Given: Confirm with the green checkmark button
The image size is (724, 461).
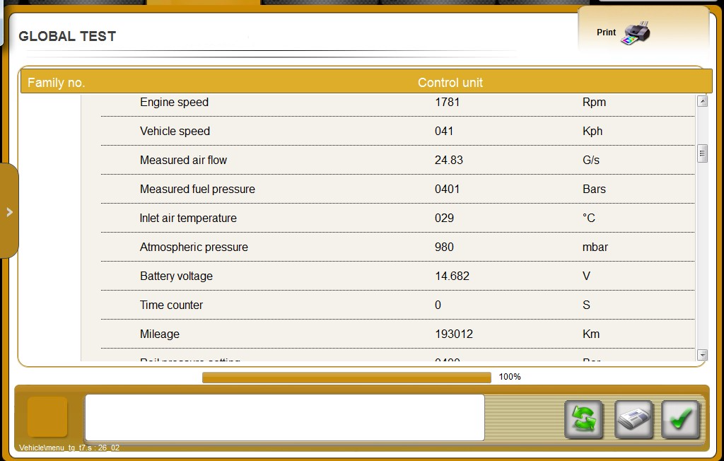Looking at the screenshot, I should pos(681,419).
